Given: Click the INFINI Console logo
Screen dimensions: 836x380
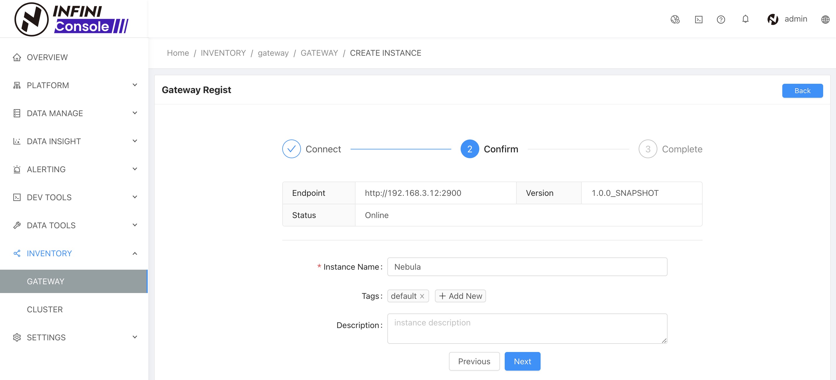Looking at the screenshot, I should (72, 19).
